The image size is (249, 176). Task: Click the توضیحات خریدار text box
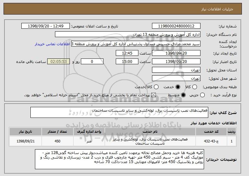119,159
